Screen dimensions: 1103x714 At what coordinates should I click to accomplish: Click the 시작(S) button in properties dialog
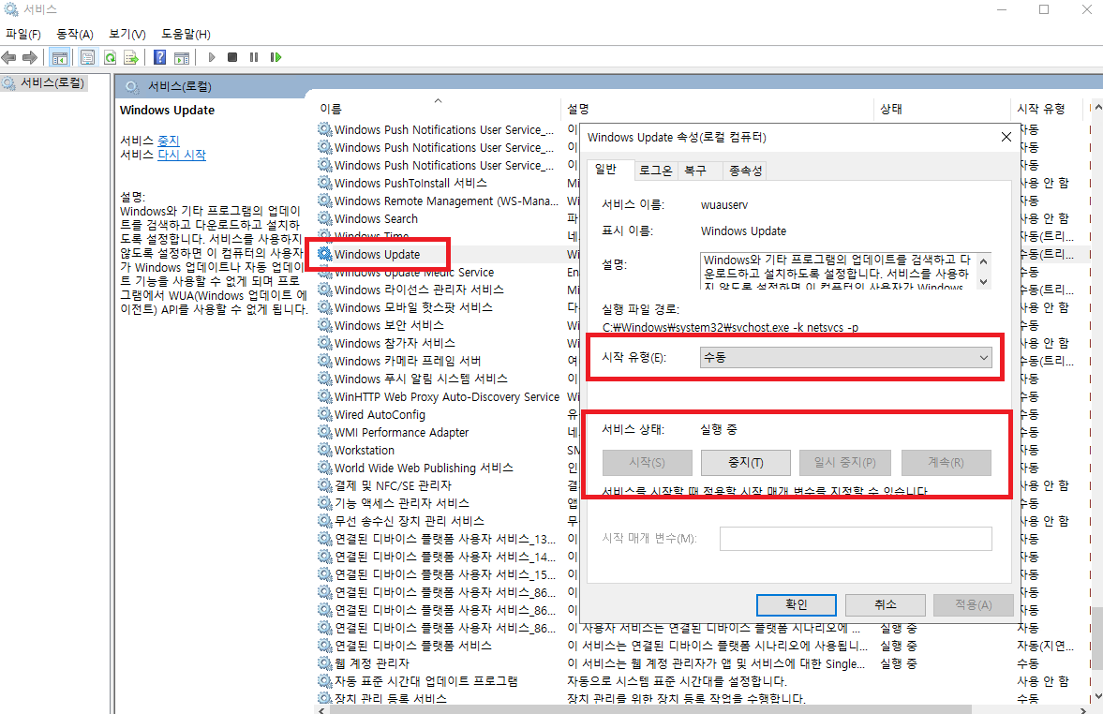tap(647, 462)
